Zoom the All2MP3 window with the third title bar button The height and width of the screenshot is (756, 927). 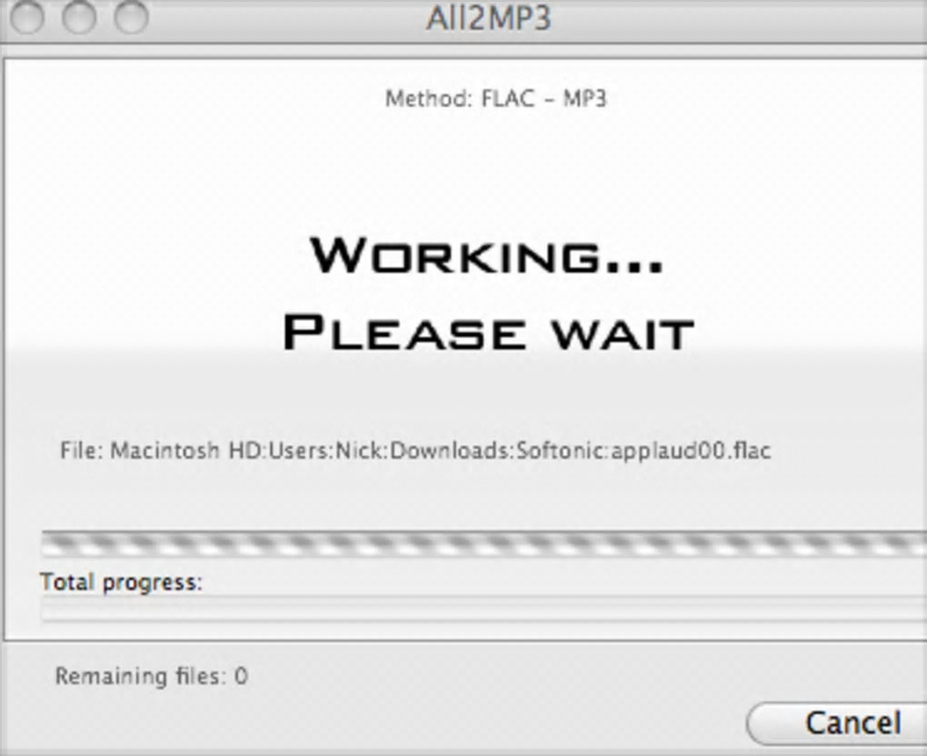tap(131, 16)
